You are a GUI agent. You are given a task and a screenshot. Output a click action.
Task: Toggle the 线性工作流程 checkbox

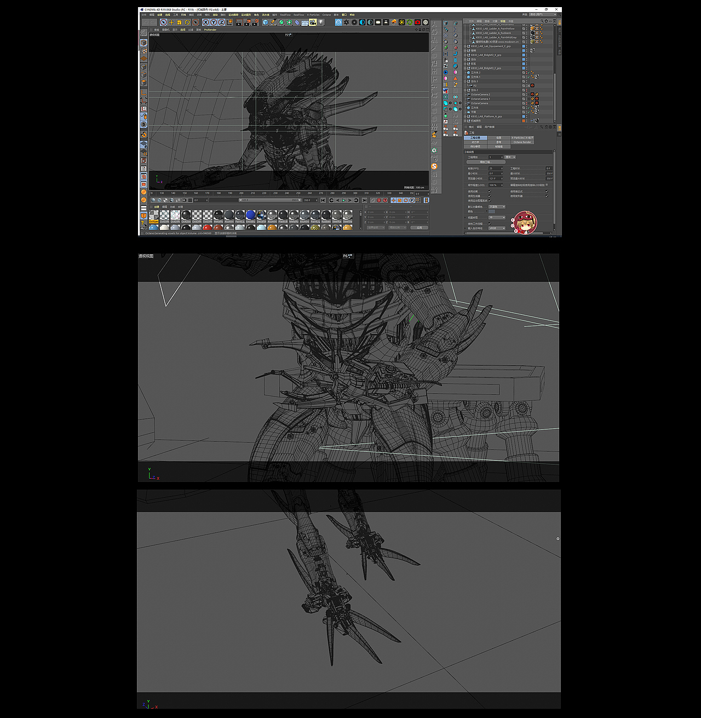pyautogui.click(x=490, y=223)
